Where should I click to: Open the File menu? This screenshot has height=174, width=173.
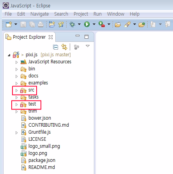pos(8,14)
